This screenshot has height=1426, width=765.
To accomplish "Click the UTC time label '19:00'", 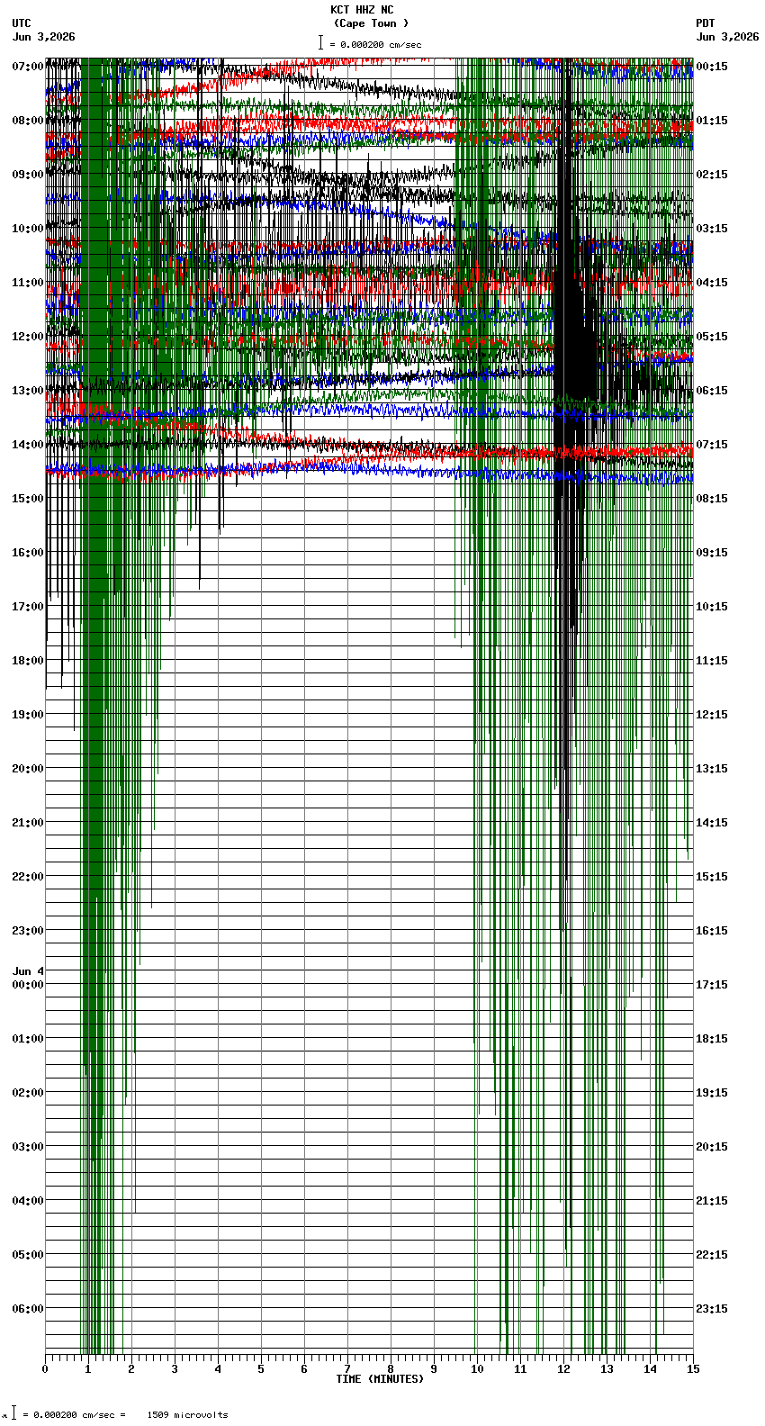I will (28, 715).
